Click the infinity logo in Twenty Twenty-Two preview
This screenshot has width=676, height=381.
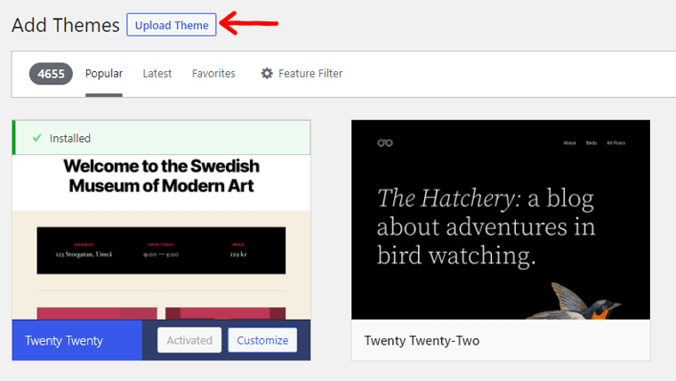385,142
